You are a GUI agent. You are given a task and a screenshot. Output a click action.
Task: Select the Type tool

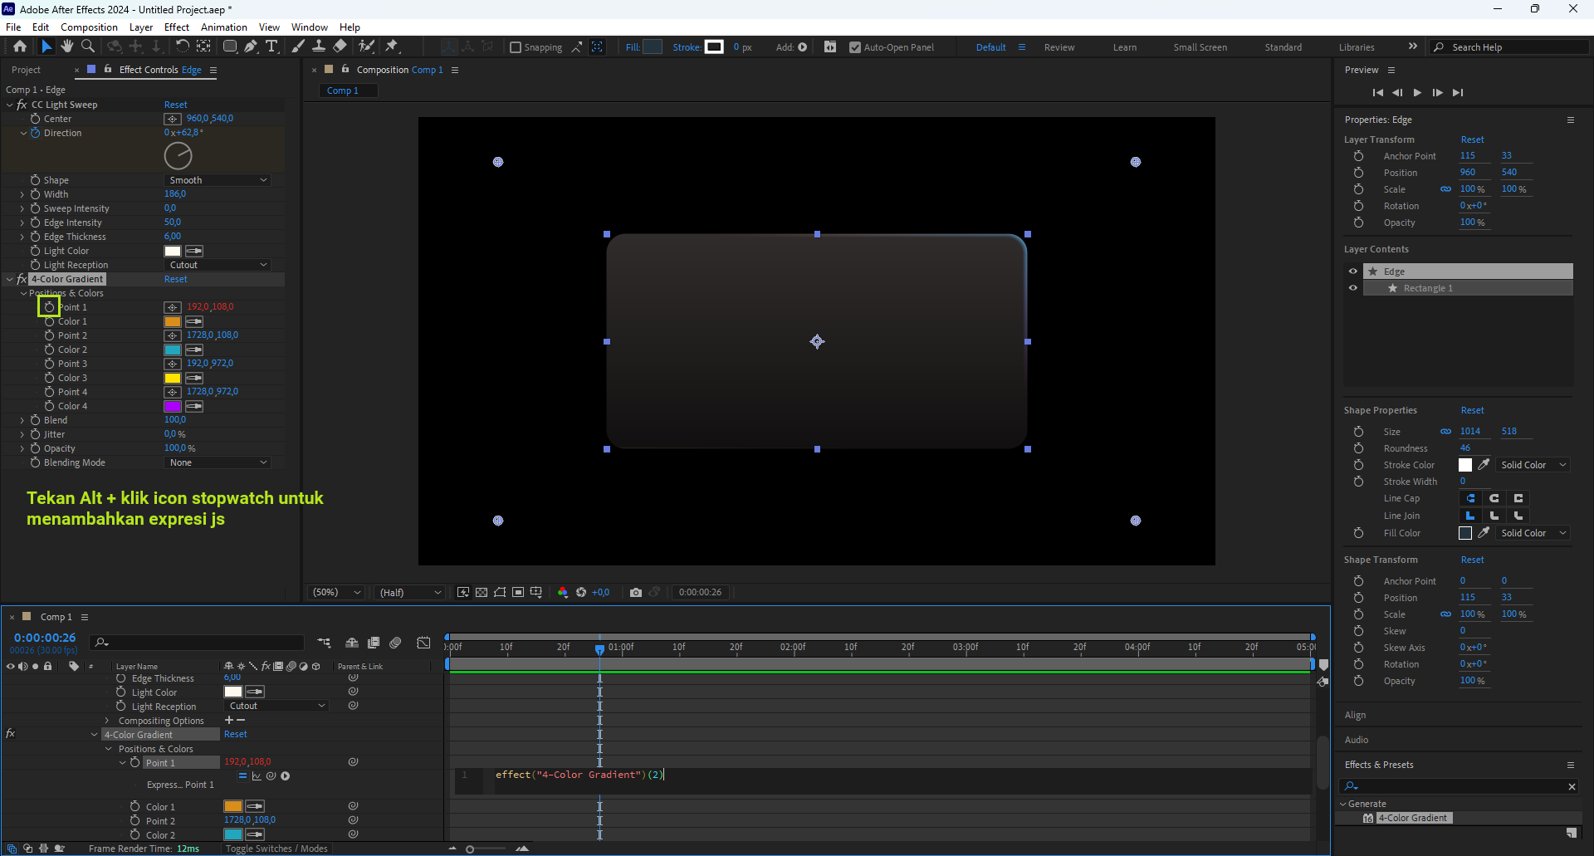(x=271, y=46)
